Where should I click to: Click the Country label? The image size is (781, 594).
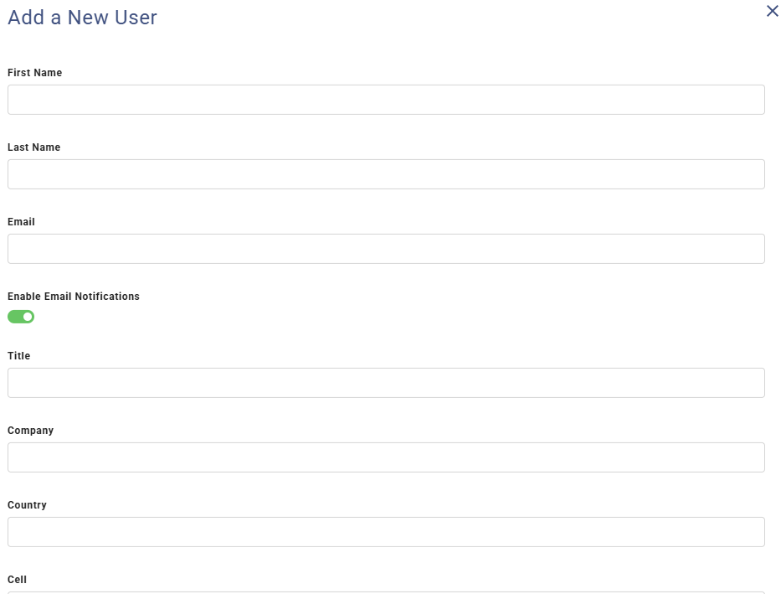tap(27, 504)
